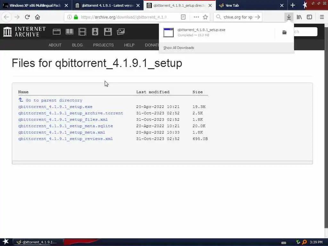Click the browser search box
Screen dimensions: 328x246
click(238, 17)
